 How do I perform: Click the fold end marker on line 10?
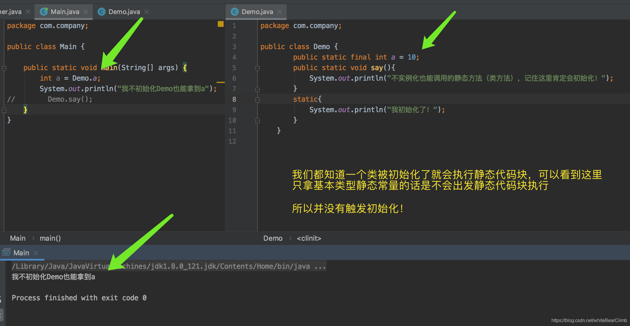pos(257,120)
